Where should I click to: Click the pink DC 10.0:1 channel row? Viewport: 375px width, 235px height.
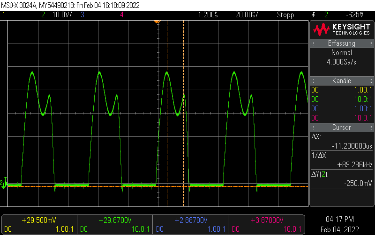(342, 118)
